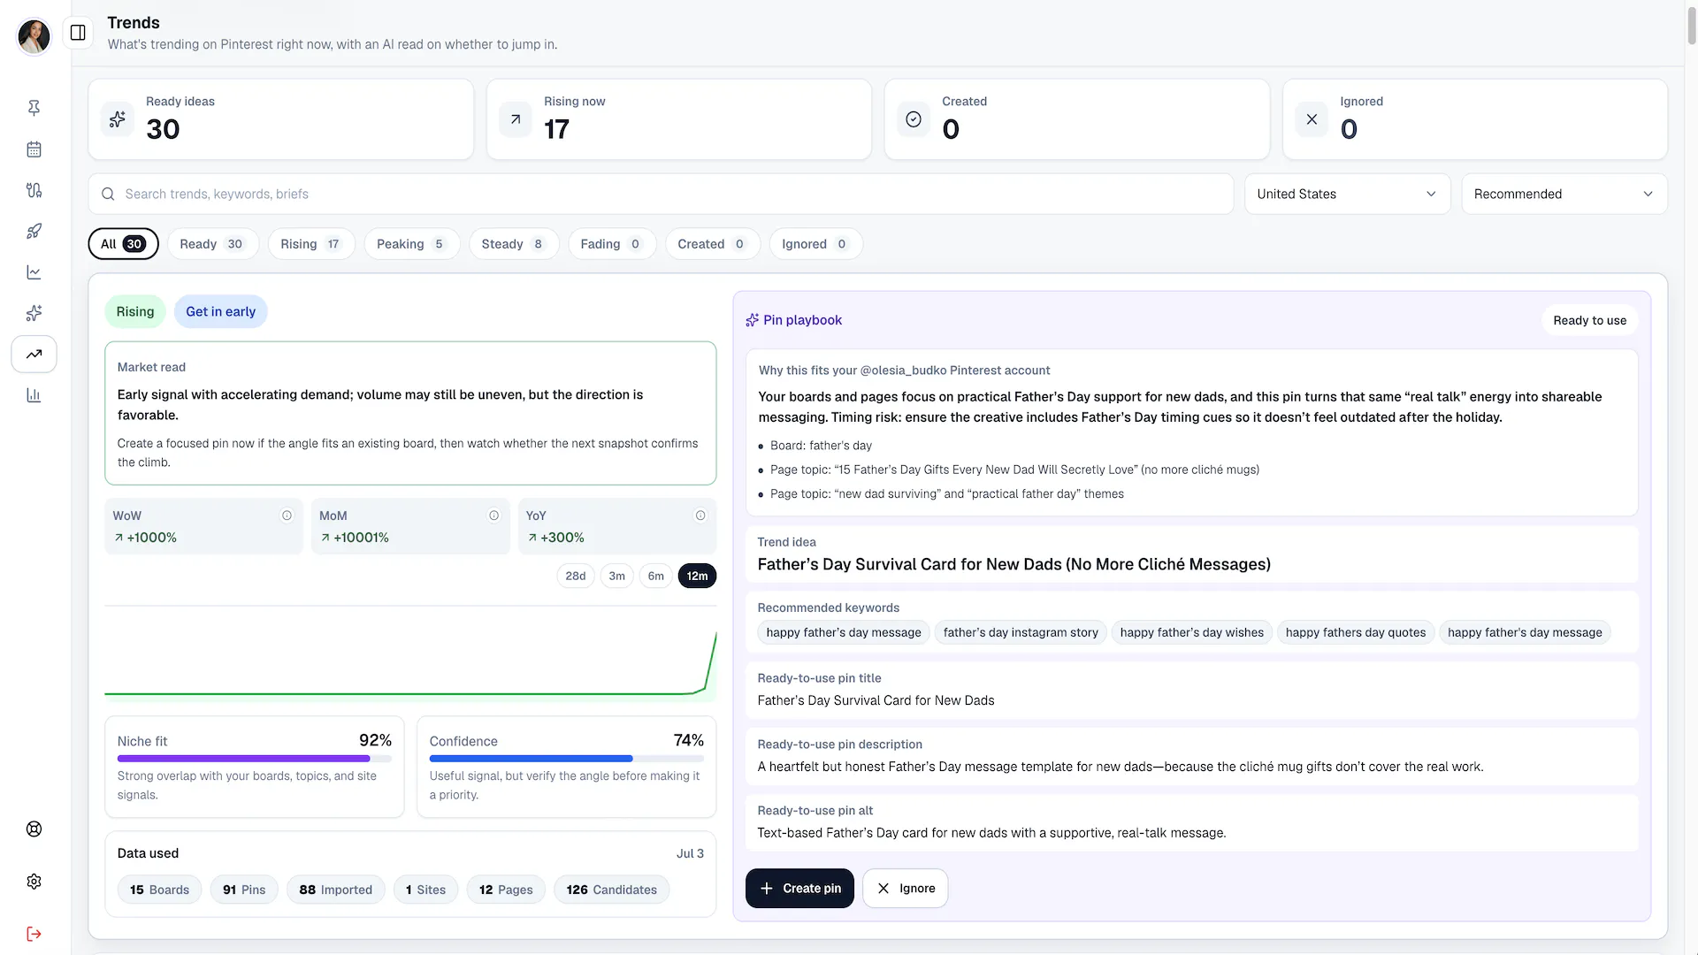
Task: Open the bar chart icon in sidebar
Action: (34, 395)
